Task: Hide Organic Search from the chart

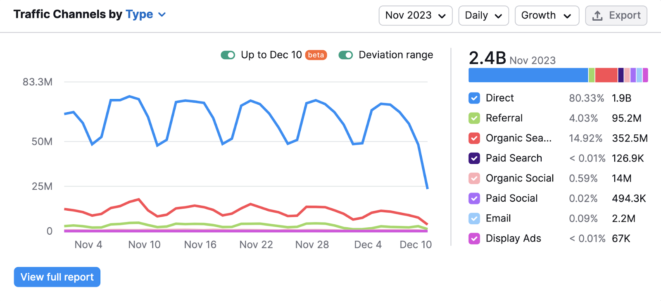Action: point(474,138)
